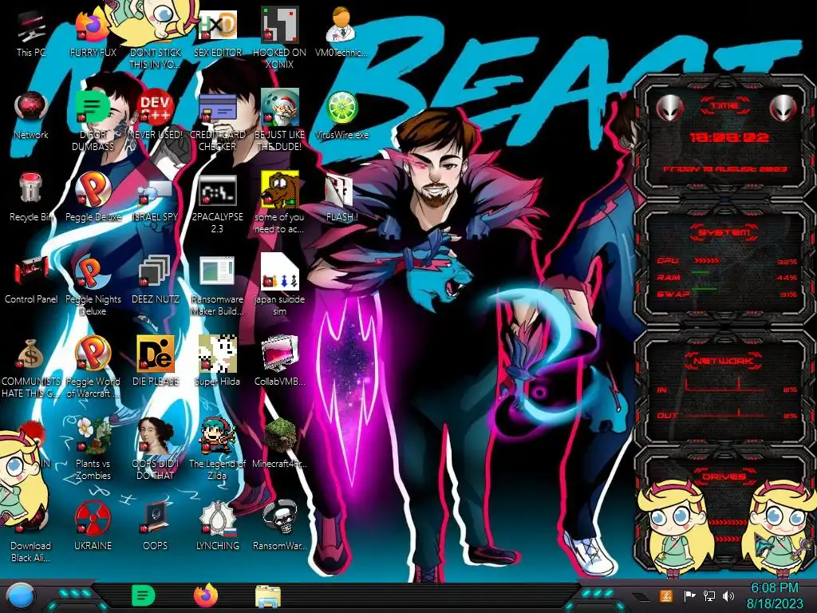Viewport: 817px width, 613px height.
Task: Click the NETWORK header on the widget
Action: click(724, 361)
